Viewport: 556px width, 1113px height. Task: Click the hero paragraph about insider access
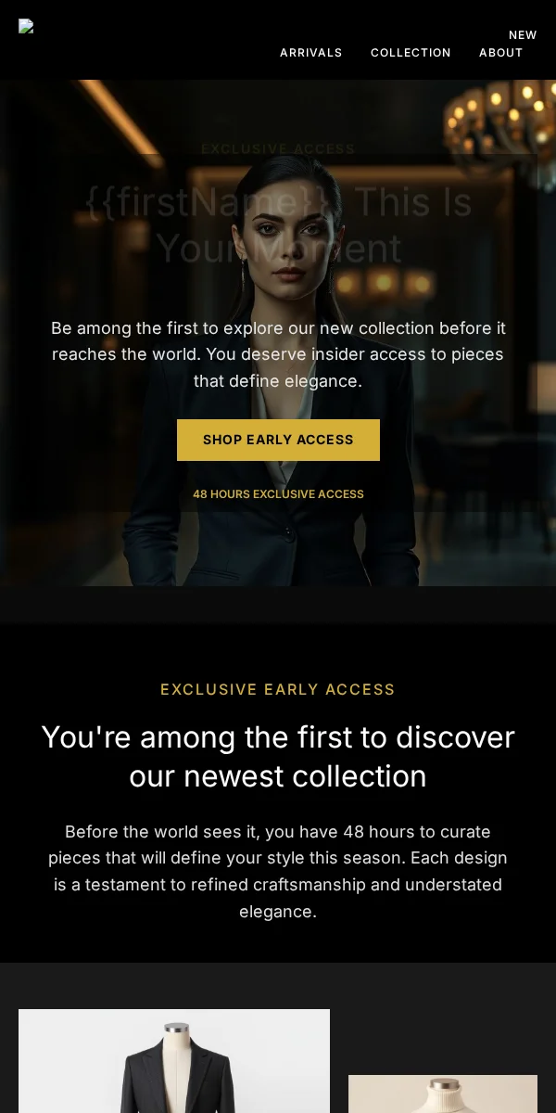click(278, 354)
